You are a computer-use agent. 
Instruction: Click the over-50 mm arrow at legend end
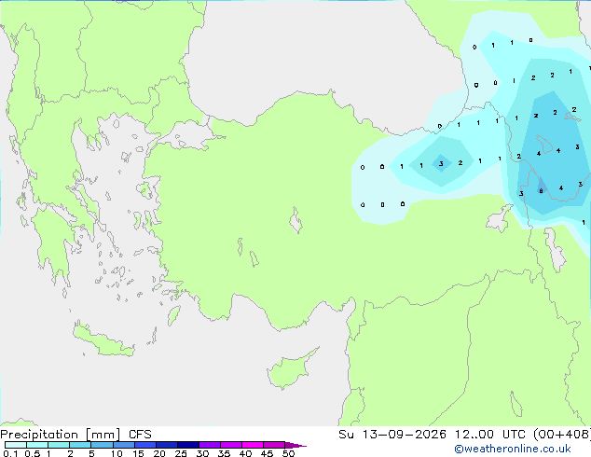pos(295,445)
